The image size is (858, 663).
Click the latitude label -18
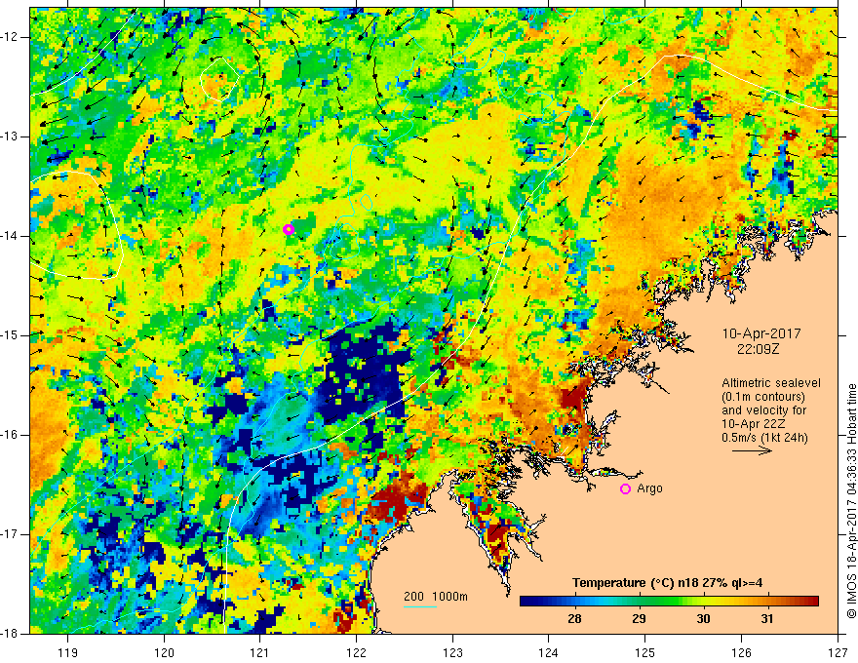(x=10, y=634)
